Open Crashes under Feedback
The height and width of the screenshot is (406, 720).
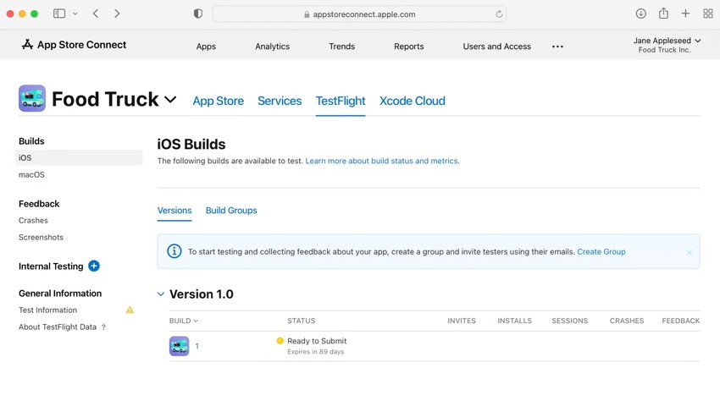pyautogui.click(x=33, y=220)
